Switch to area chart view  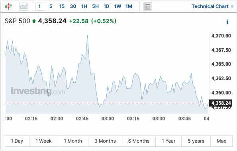click(24, 6)
